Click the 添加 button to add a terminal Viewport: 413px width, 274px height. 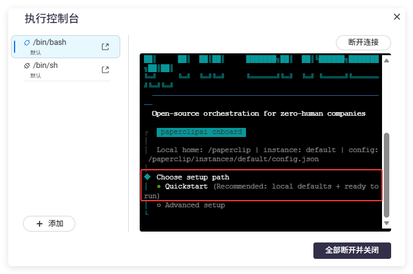tap(49, 224)
